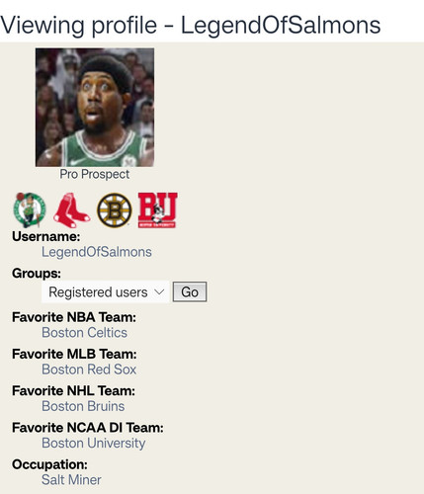This screenshot has width=424, height=494.
Task: Click the Boston Red Sox team text
Action: point(89,370)
